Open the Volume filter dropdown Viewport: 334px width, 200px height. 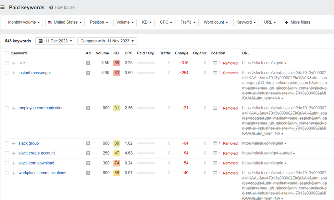[125, 22]
